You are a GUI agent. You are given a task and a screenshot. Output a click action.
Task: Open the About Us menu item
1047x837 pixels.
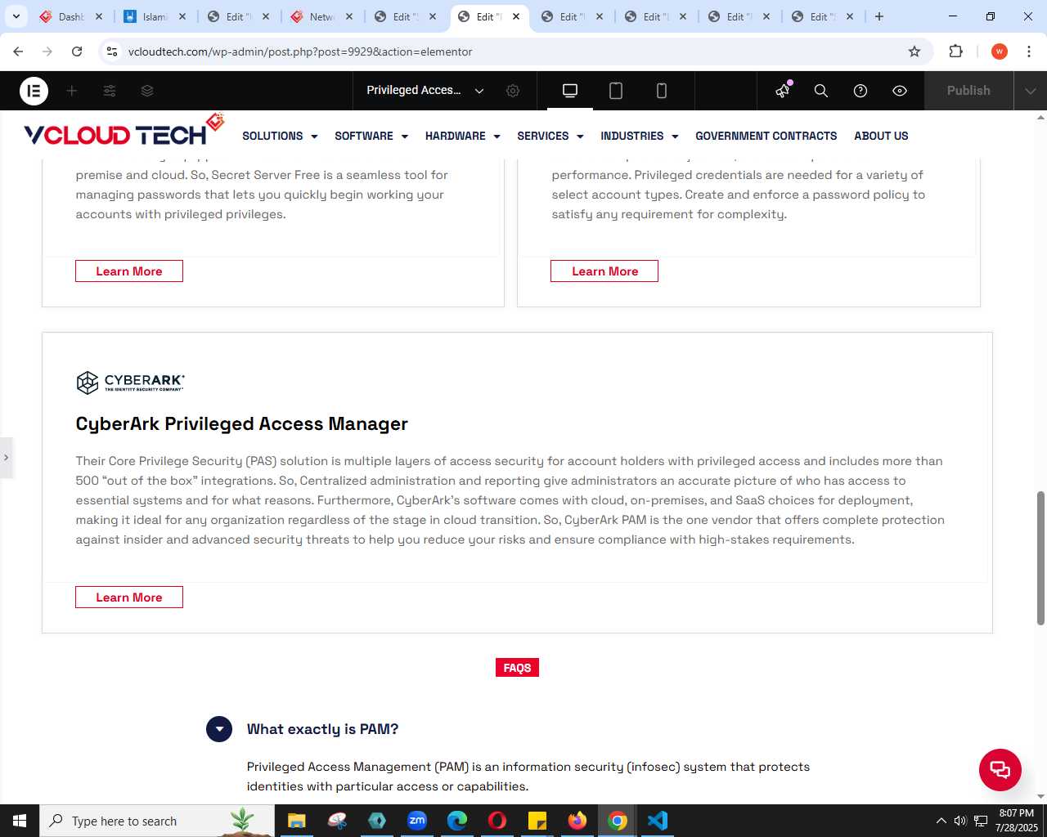tap(881, 136)
